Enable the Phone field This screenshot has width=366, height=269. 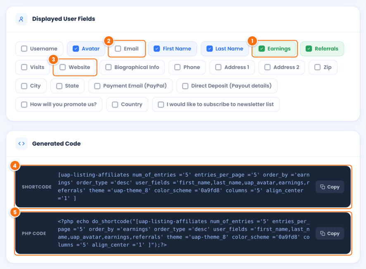click(177, 67)
